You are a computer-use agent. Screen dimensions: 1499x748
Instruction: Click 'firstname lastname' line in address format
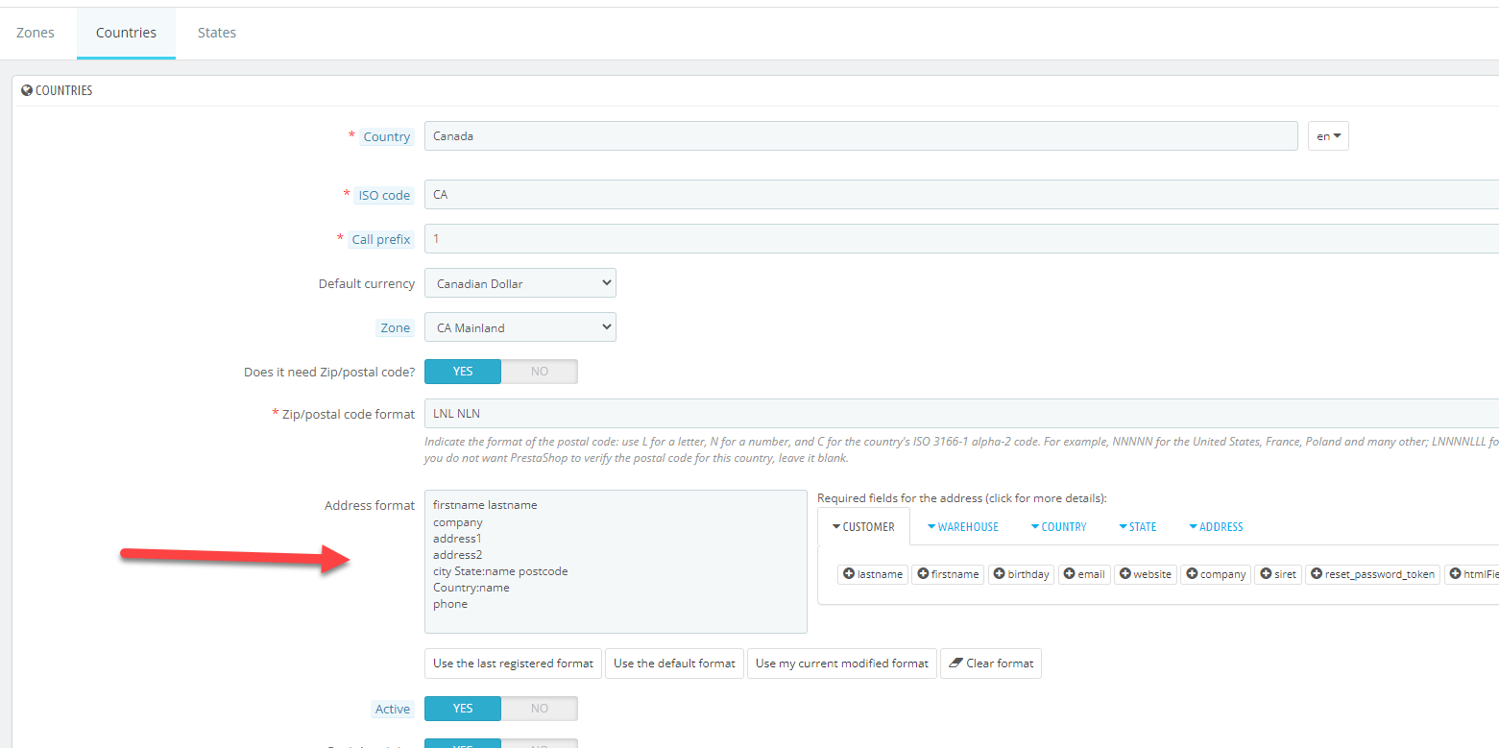[x=485, y=505]
